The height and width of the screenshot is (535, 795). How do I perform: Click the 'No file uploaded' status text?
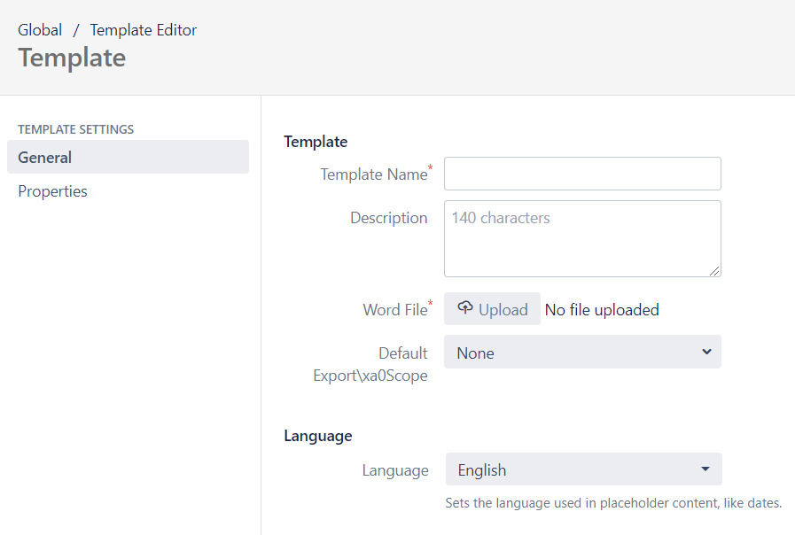click(x=602, y=310)
